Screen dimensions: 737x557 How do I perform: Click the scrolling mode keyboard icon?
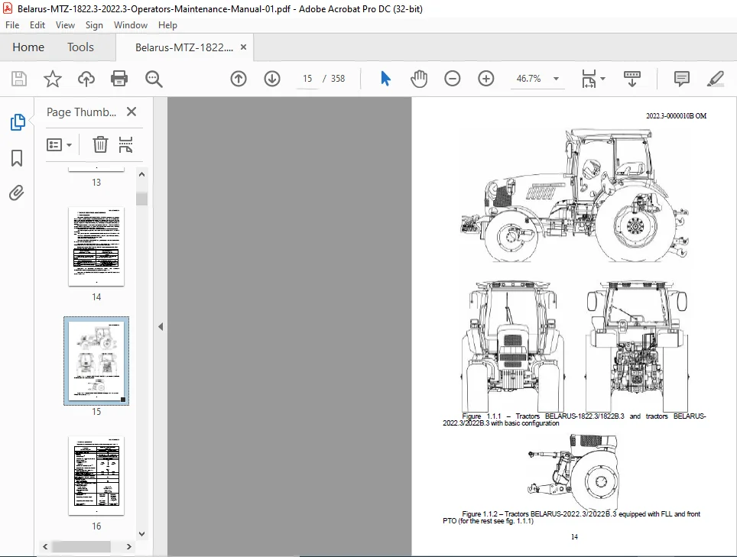point(631,79)
